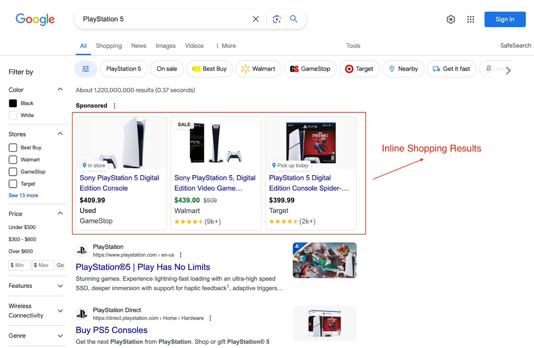This screenshot has height=348, width=534.
Task: Click PlayStation favicon of first result
Action: point(82,251)
